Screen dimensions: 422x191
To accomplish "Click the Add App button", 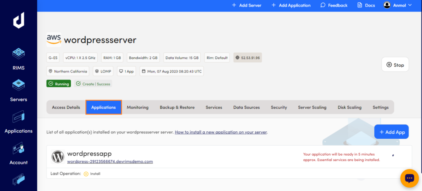I will pyautogui.click(x=391, y=132).
